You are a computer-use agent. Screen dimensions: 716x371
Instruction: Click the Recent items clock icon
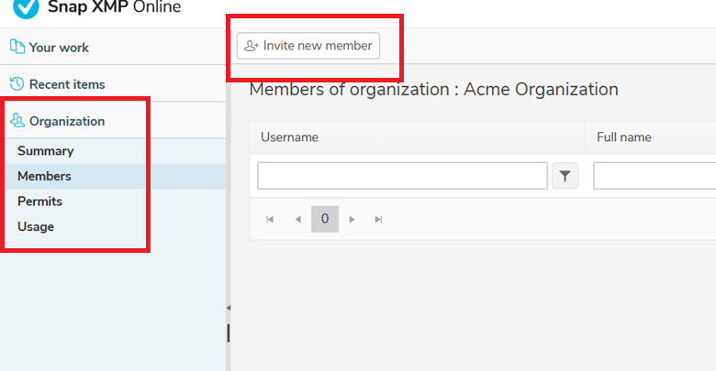[17, 83]
